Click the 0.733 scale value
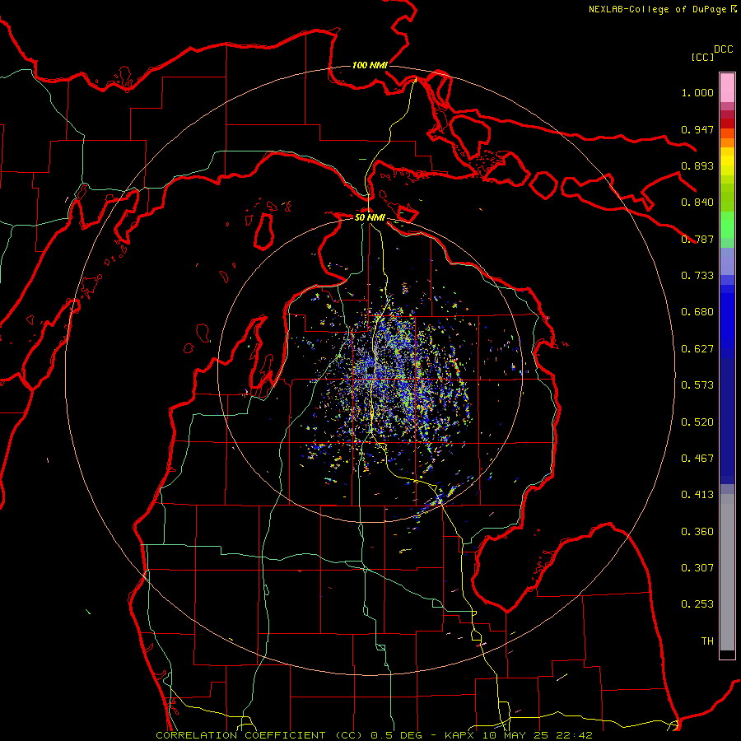 pos(697,276)
